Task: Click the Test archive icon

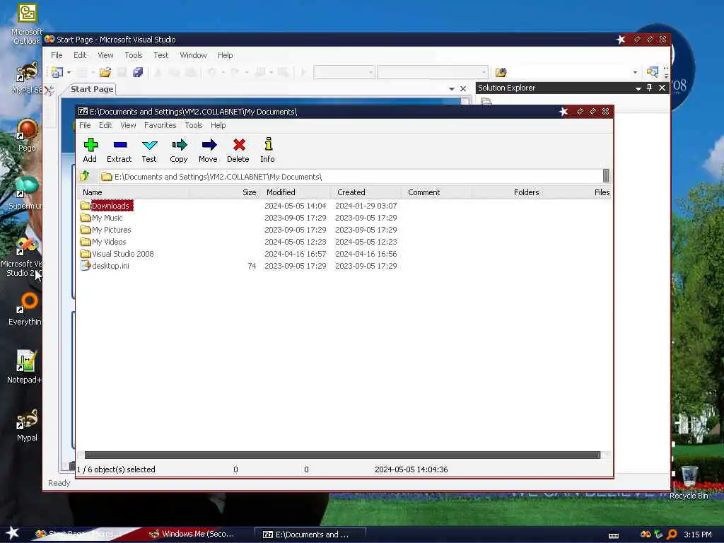Action: [149, 150]
